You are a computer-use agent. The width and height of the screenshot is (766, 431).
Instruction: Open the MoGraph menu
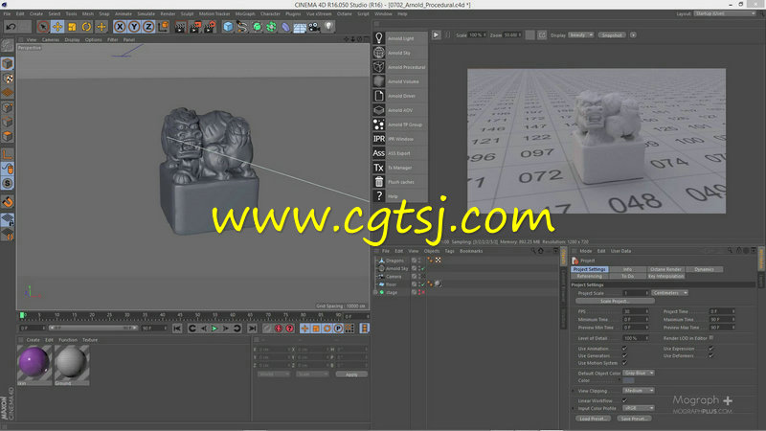tap(245, 13)
